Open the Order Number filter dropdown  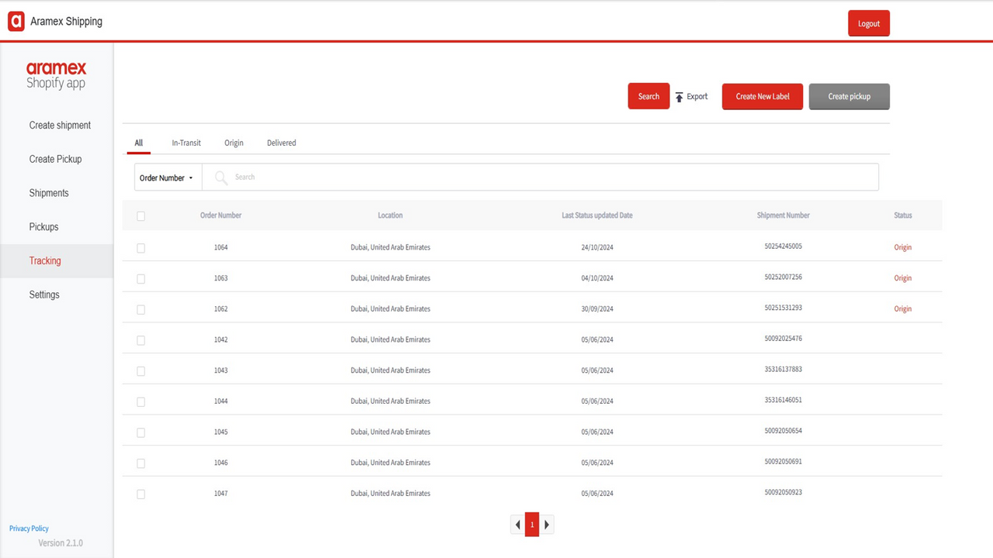(x=168, y=177)
